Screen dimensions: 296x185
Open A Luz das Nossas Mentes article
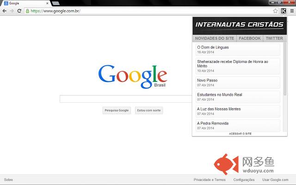238,111
